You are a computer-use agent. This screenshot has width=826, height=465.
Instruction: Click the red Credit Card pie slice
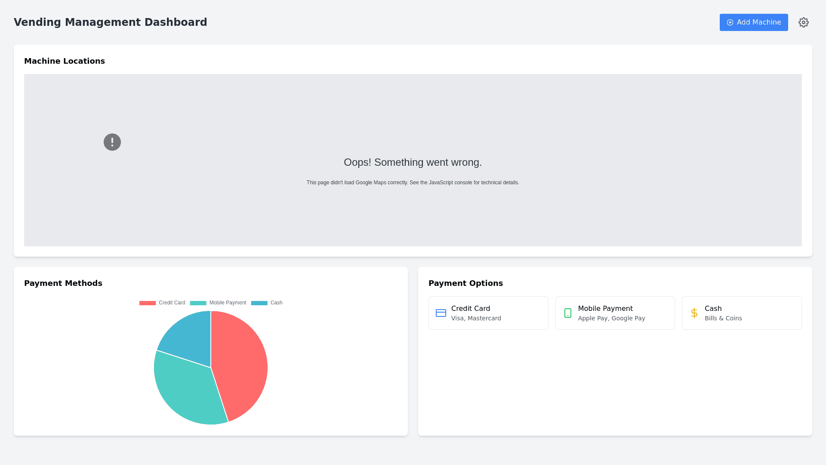pos(241,366)
